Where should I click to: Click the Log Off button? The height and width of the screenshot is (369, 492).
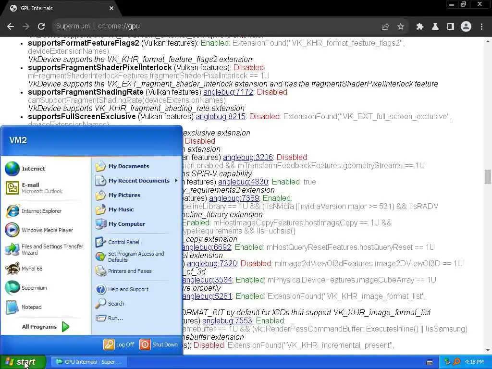tap(119, 344)
